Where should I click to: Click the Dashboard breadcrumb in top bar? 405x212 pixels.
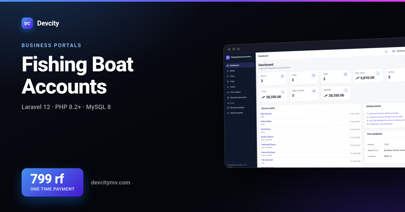(x=263, y=56)
